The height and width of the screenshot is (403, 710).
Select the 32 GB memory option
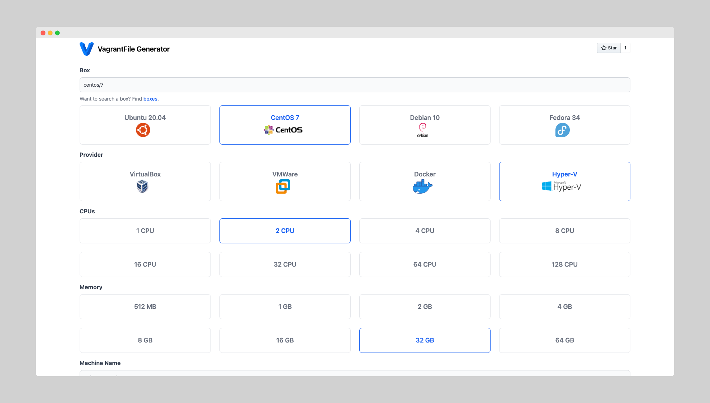425,340
